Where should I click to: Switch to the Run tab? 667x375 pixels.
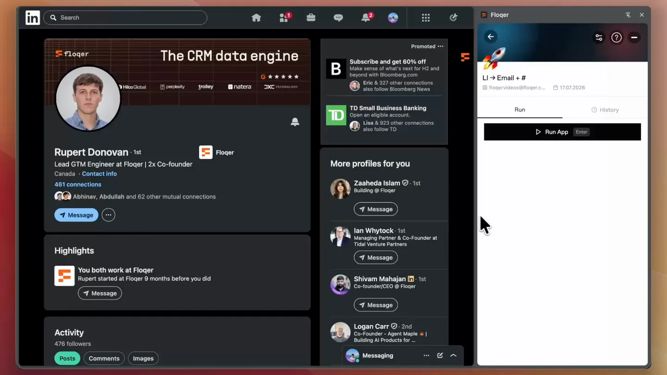pos(520,110)
